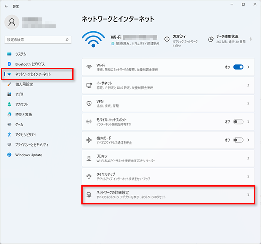Viewport: 261px width, 244px height.
Task: Open the data usage chevron
Action: [251, 39]
